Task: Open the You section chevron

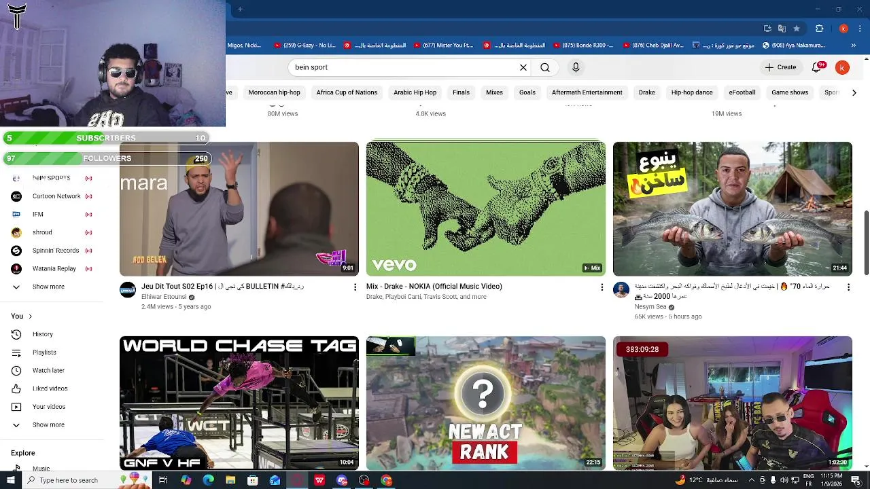Action: click(30, 316)
